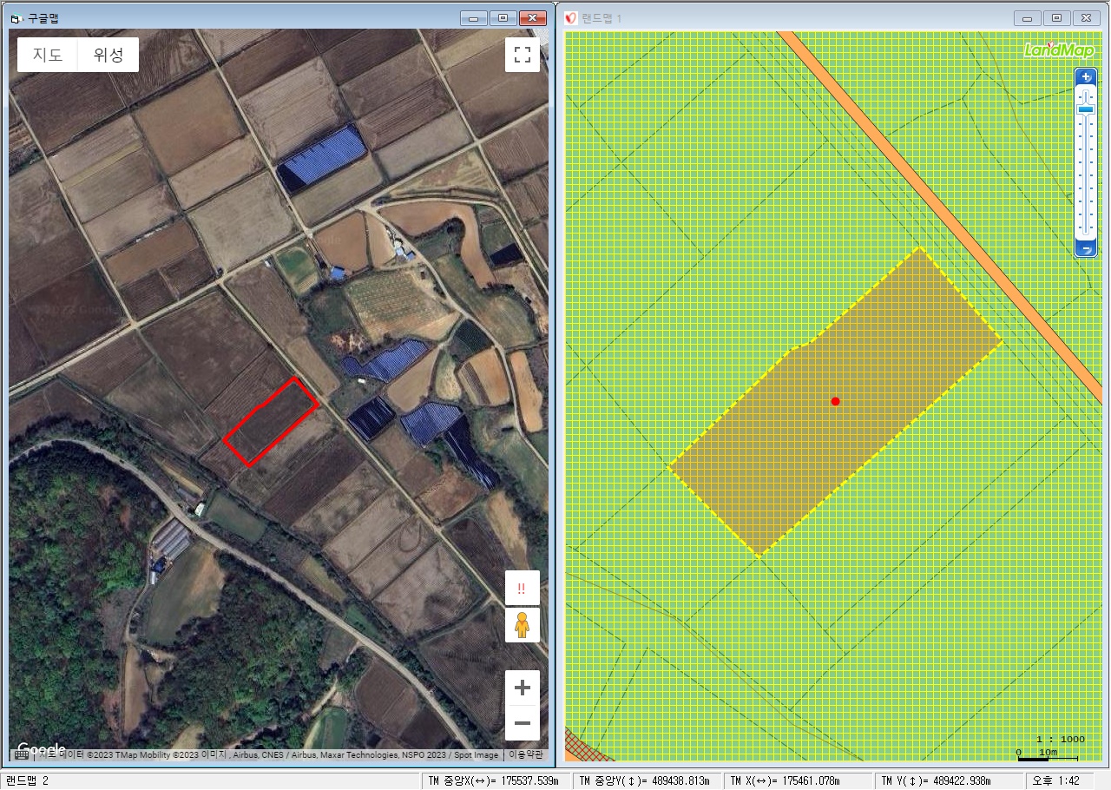This screenshot has height=790, width=1111.
Task: Click the LandMap zoom slider handle
Action: coord(1086,109)
